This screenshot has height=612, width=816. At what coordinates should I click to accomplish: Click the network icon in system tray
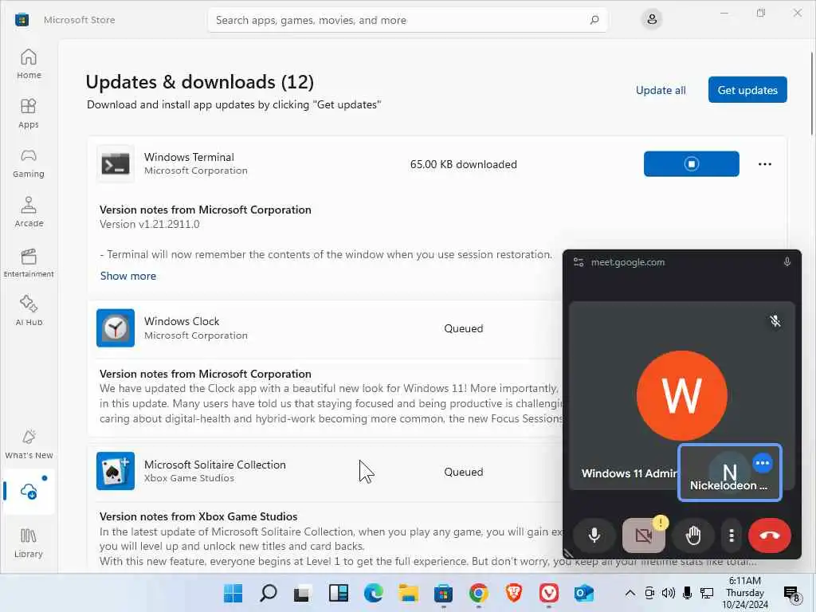706,593
